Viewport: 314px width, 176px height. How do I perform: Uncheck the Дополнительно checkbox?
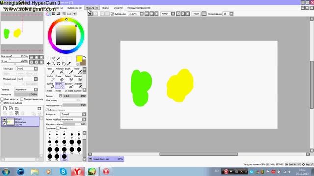point(47,110)
